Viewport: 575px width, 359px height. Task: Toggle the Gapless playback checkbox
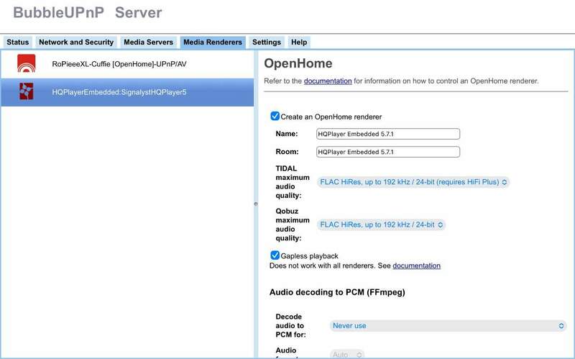coord(275,255)
